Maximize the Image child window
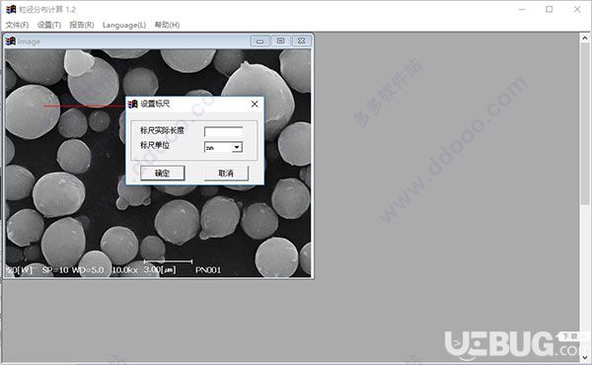 point(280,40)
